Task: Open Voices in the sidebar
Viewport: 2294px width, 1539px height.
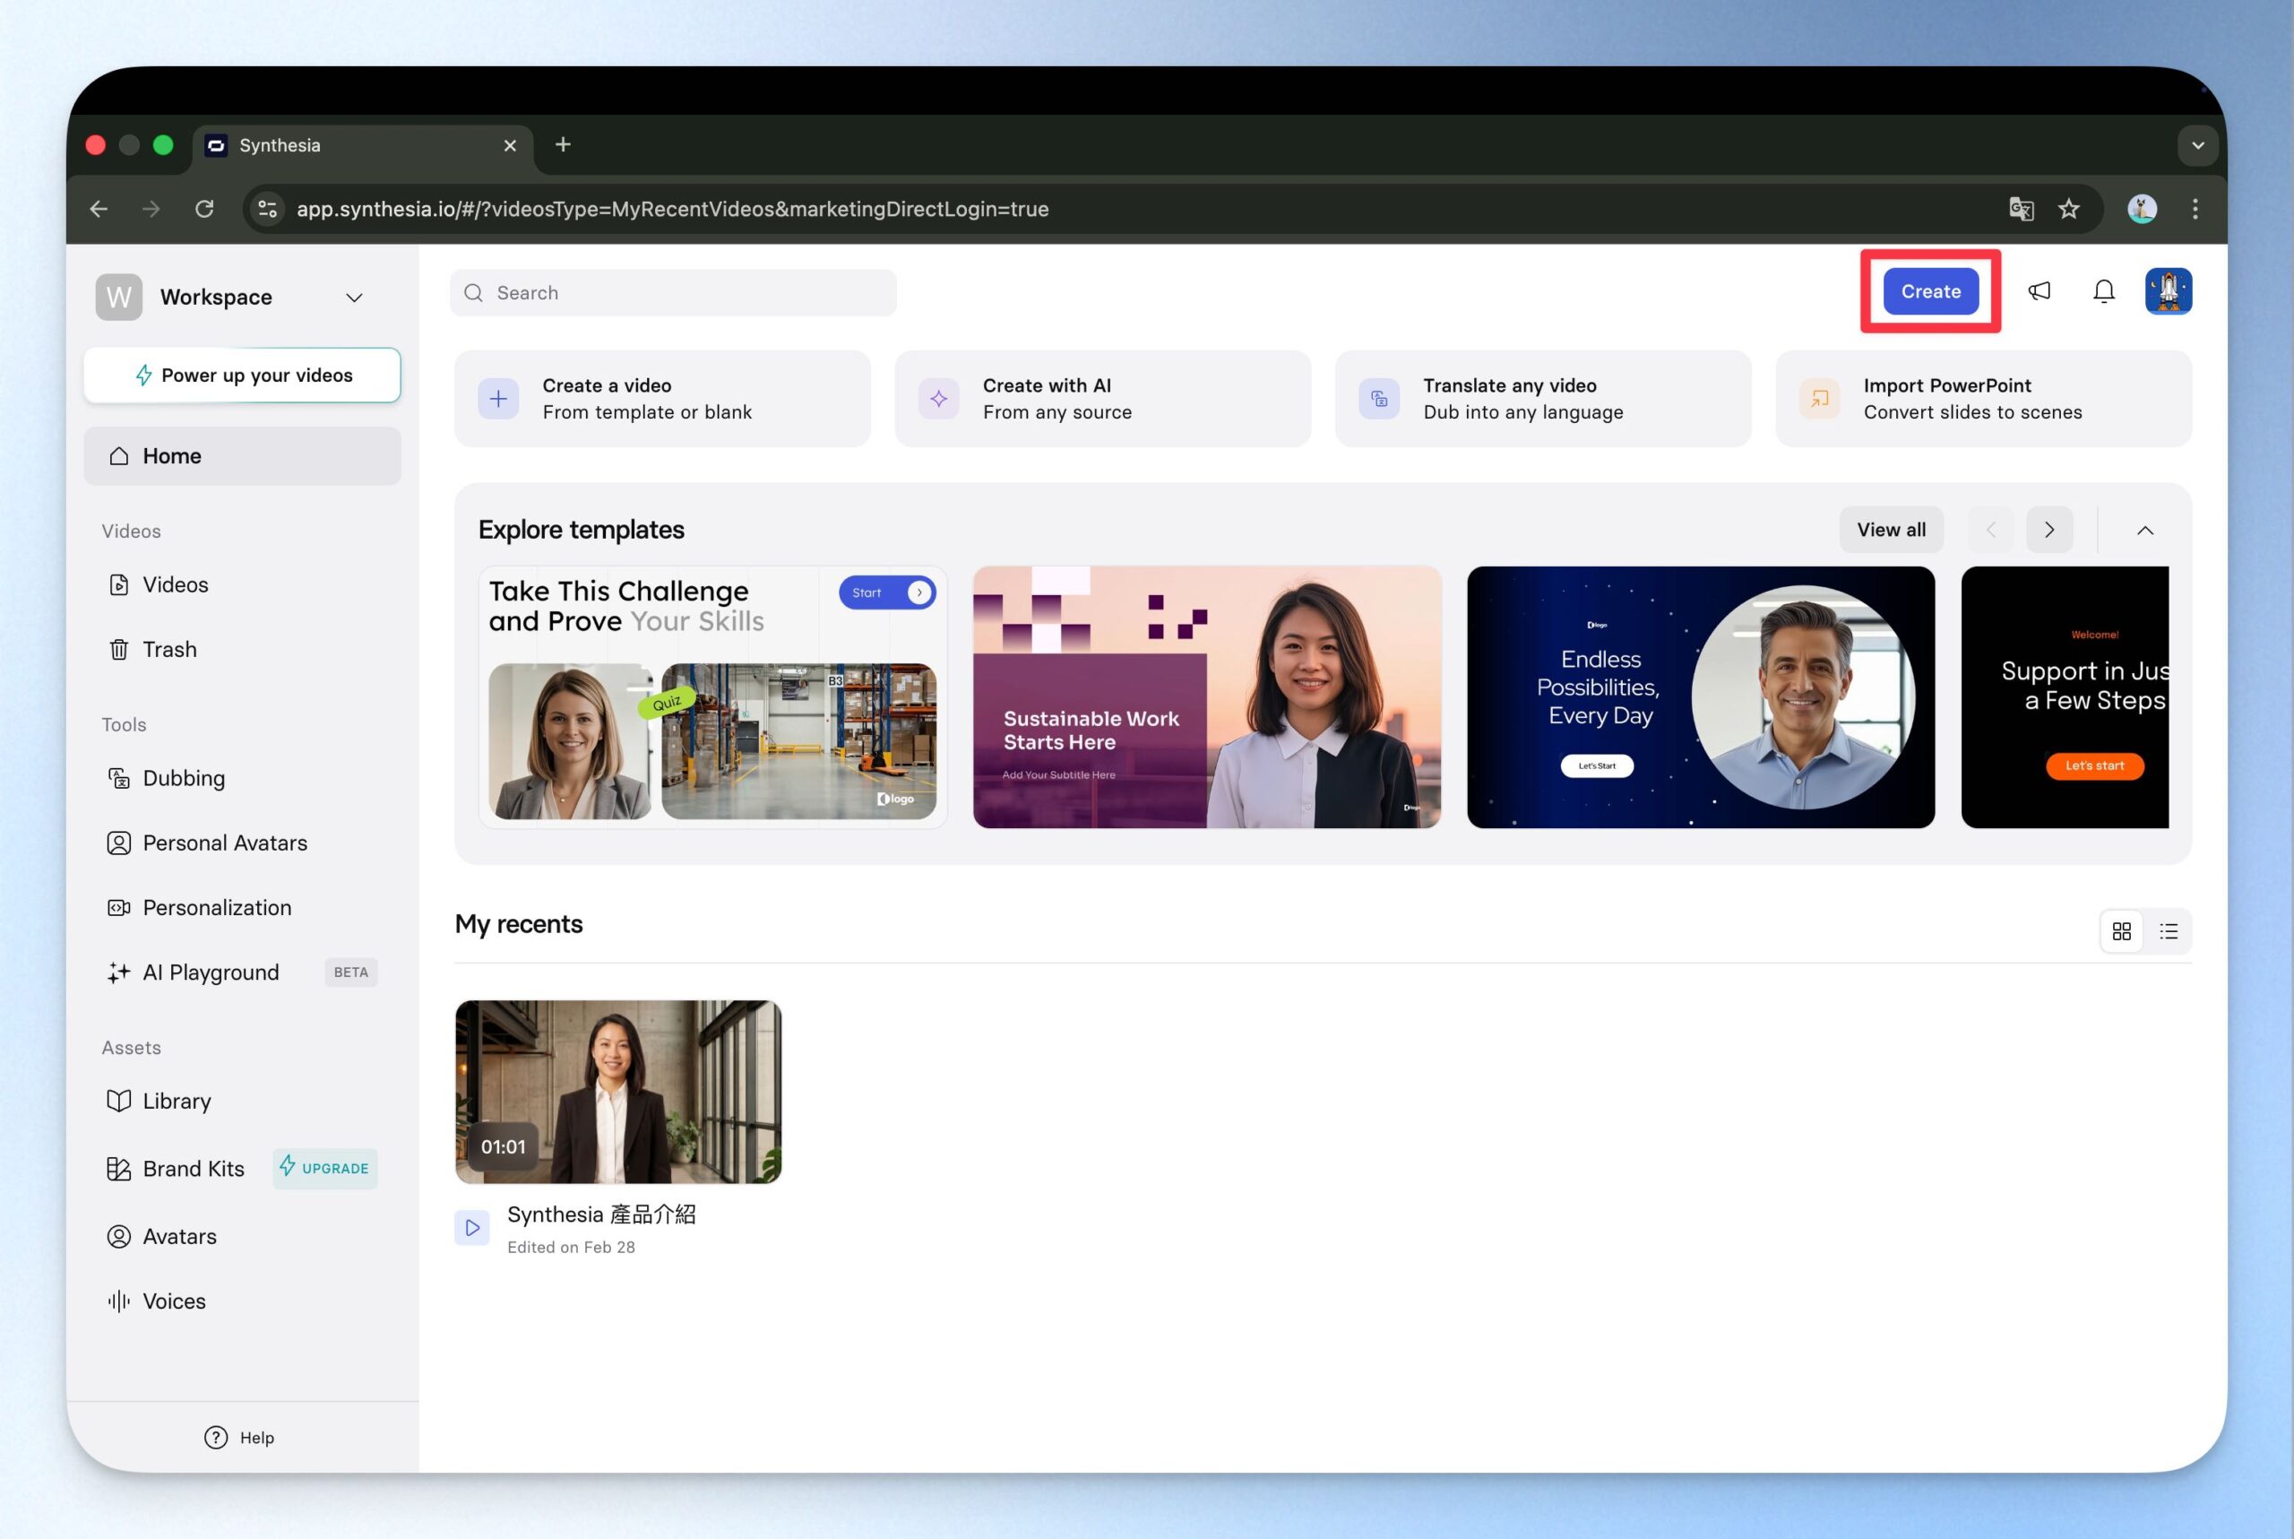Action: 242,1301
